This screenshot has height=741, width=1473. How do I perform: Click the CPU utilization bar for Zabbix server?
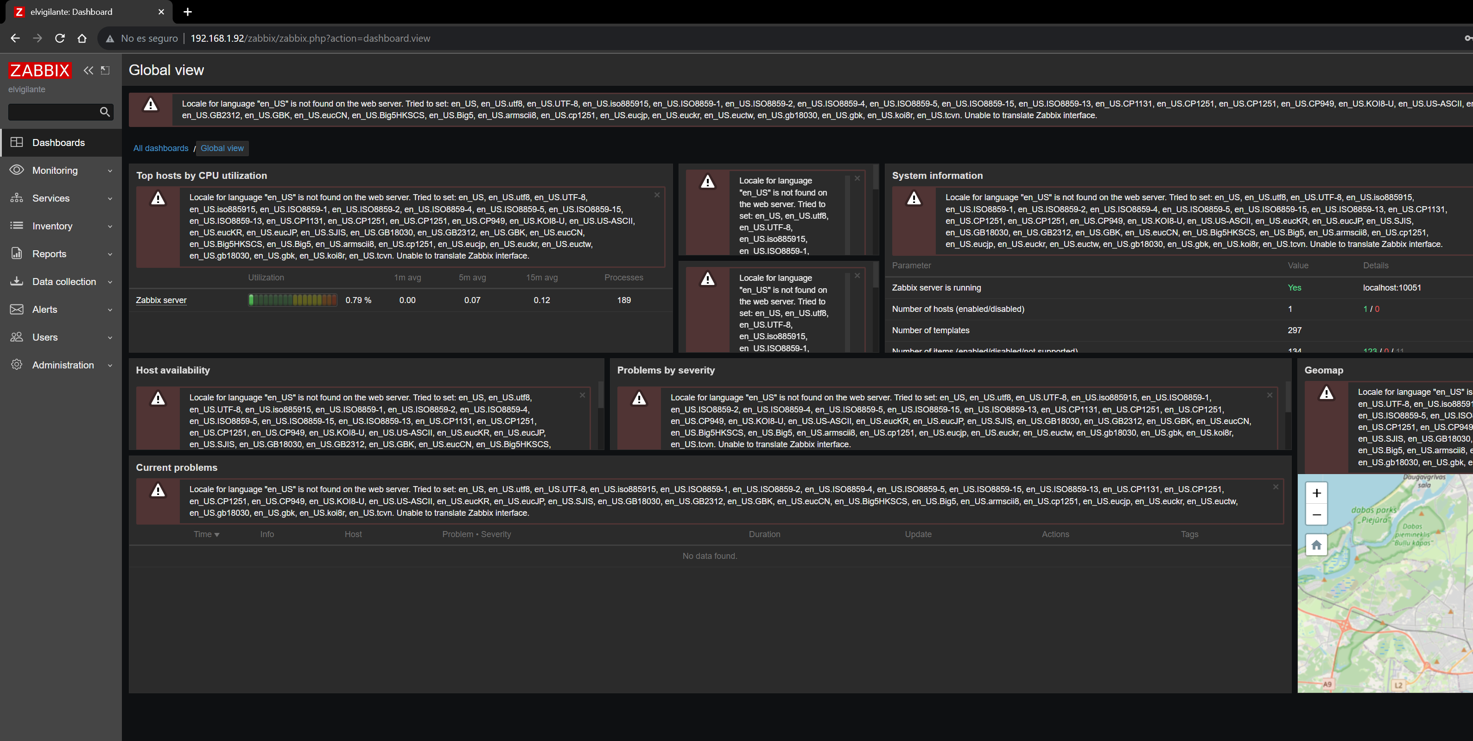coord(292,300)
